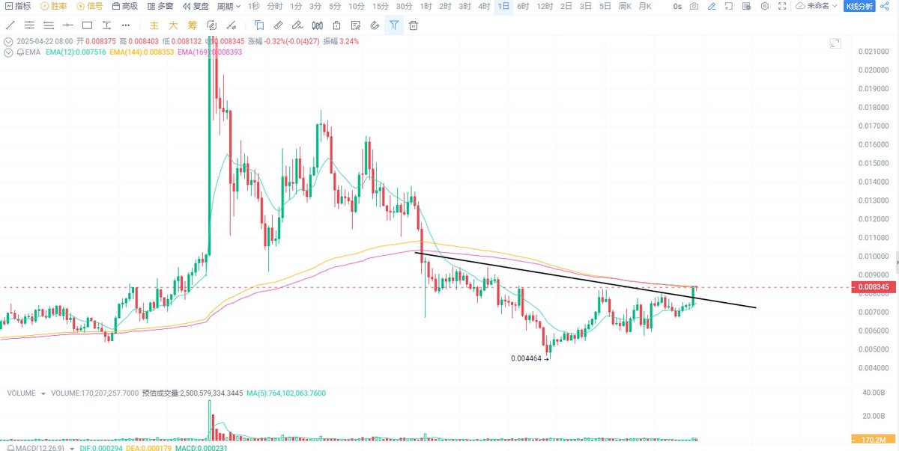899x451 pixels.
Task: Select the 6时 timeframe
Action: tap(523, 6)
